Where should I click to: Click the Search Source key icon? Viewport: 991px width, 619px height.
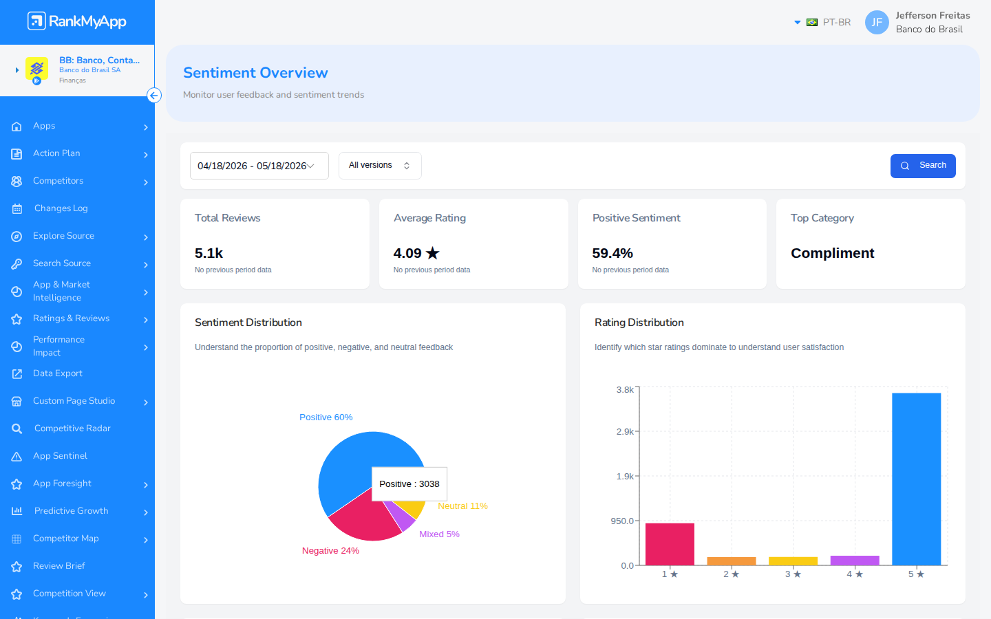click(x=17, y=264)
